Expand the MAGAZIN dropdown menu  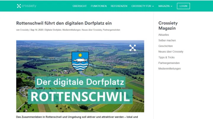pyautogui.click(x=165, y=6)
